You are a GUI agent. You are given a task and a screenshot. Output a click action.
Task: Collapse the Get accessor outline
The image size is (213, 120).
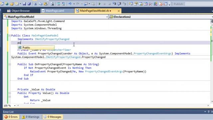10,97
